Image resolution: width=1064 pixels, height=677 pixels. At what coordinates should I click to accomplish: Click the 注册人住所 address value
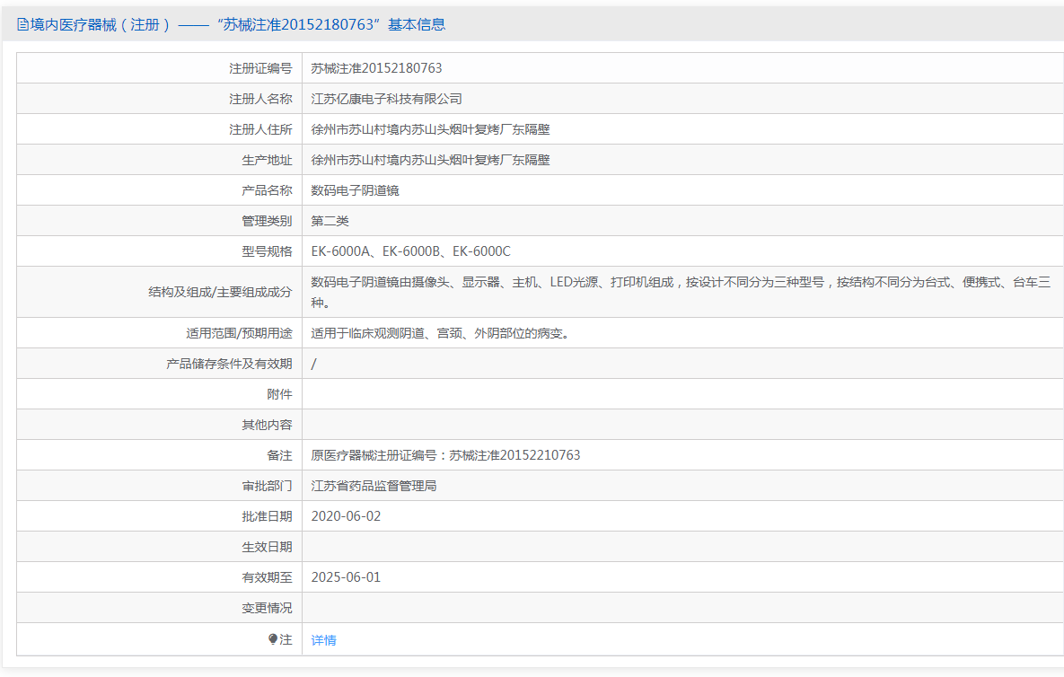coord(430,129)
